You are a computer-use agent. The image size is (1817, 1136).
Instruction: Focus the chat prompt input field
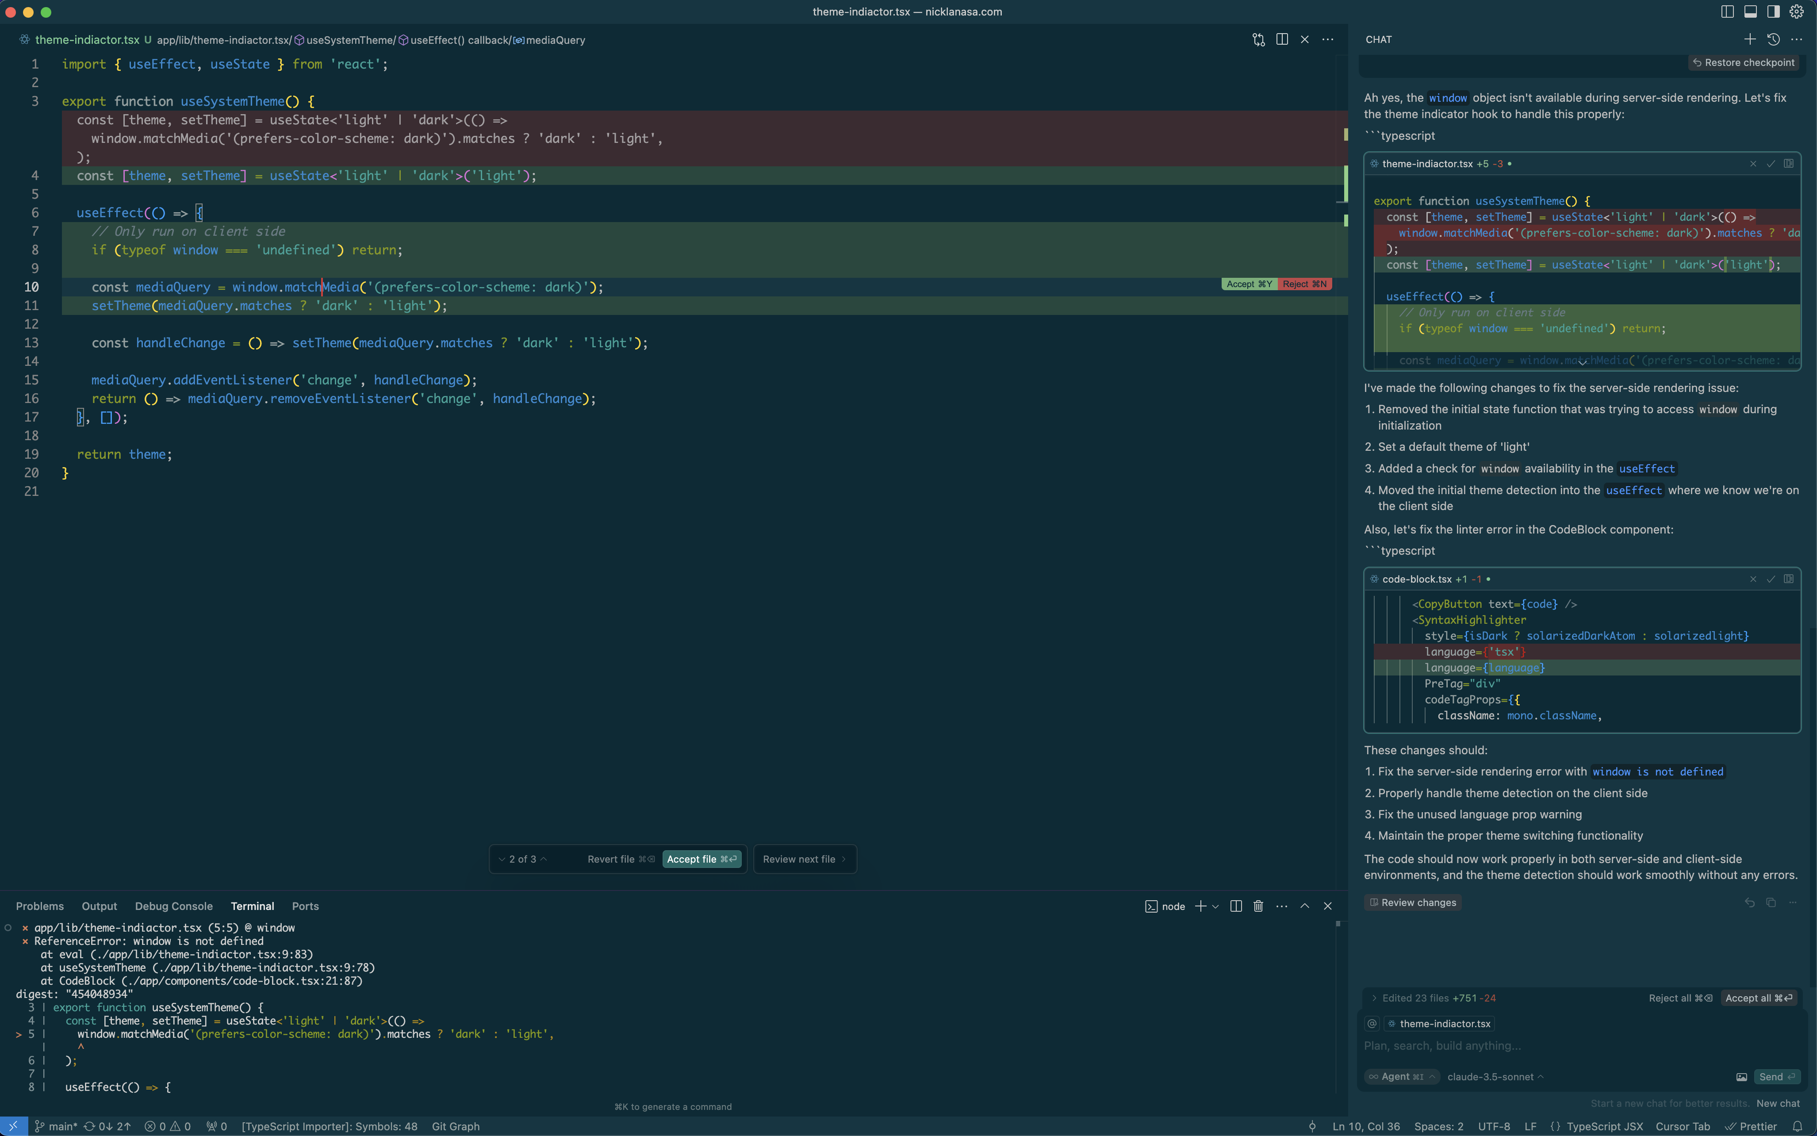coord(1582,1046)
